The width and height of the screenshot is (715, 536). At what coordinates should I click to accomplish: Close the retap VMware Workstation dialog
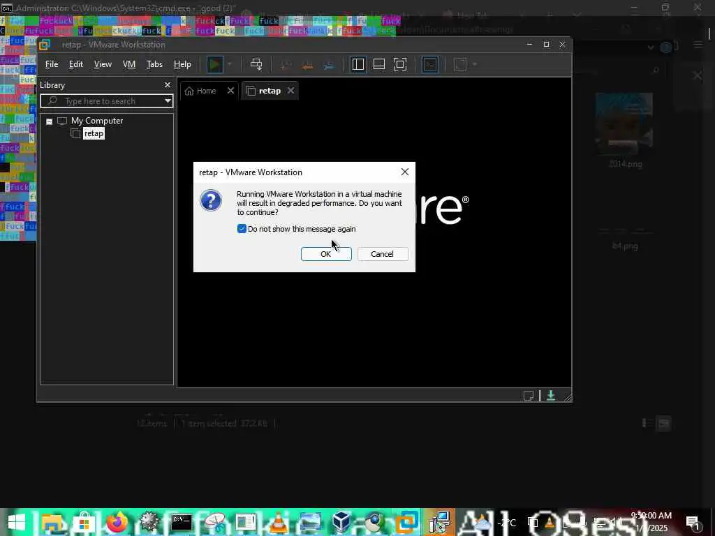click(404, 172)
